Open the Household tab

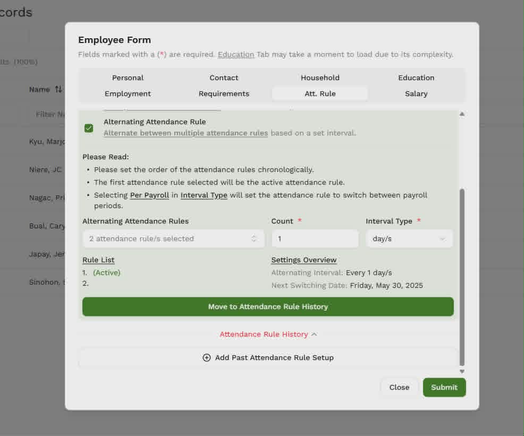320,78
